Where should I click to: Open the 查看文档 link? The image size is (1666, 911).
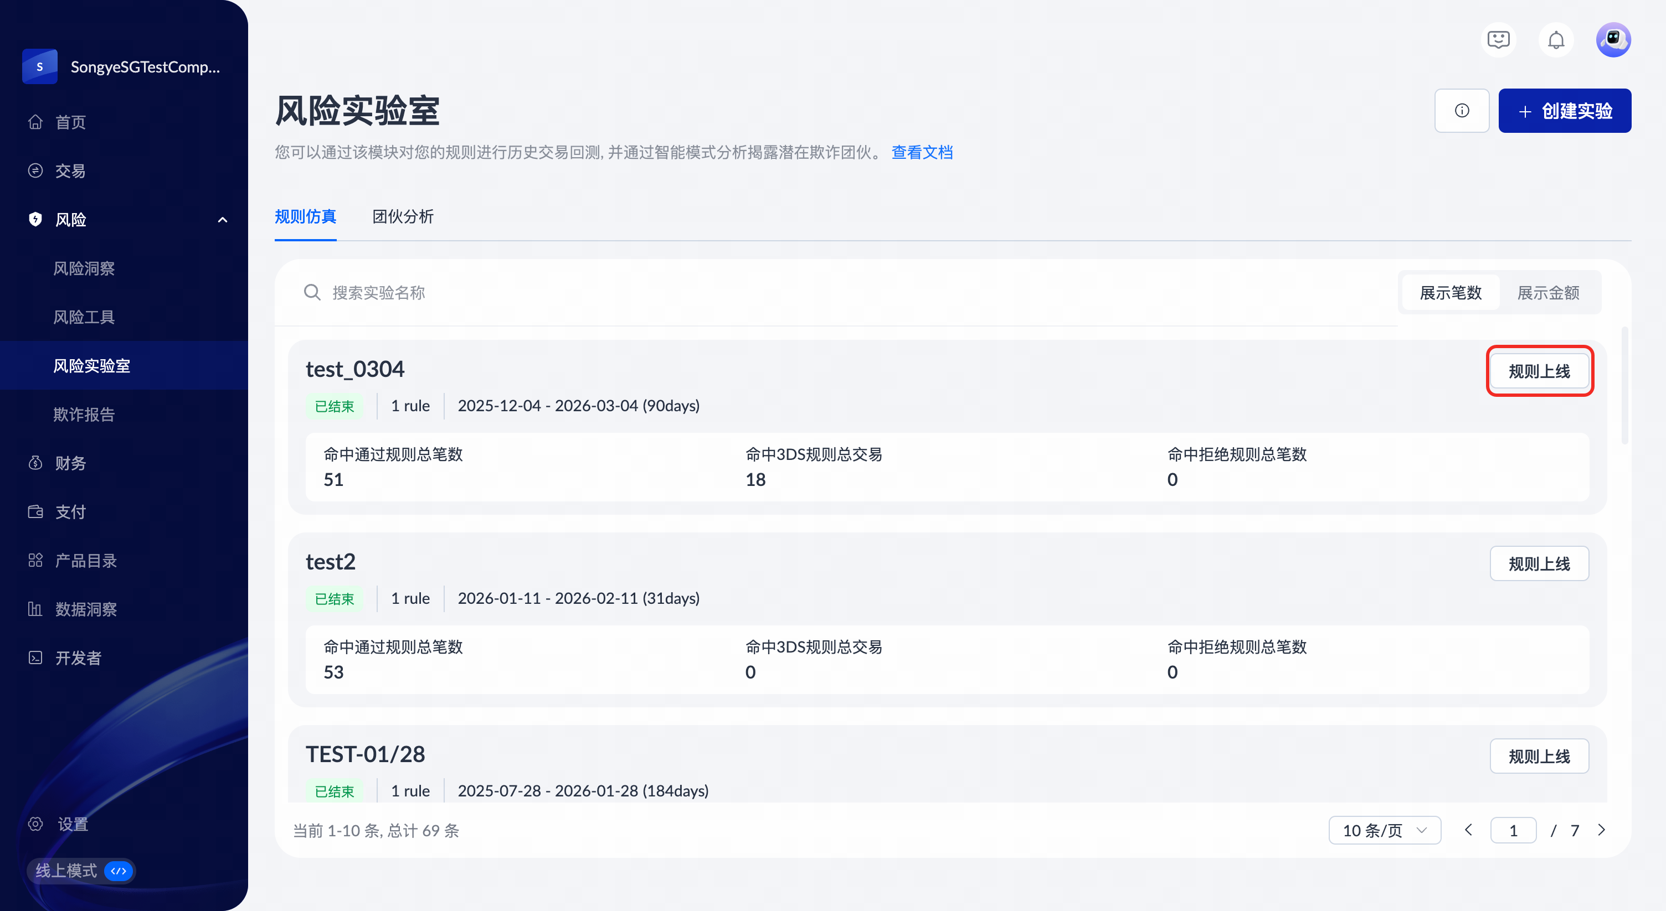coord(922,153)
